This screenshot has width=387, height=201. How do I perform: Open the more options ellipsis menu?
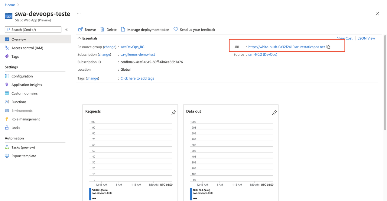coord(79,14)
